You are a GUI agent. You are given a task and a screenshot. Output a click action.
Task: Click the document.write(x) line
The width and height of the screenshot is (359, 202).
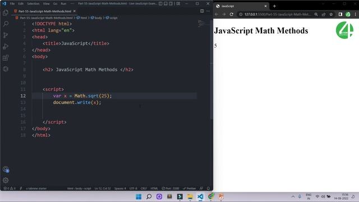[x=77, y=102]
